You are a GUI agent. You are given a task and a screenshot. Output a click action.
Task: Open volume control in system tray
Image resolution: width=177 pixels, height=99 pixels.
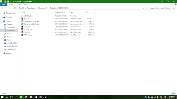[158, 97]
